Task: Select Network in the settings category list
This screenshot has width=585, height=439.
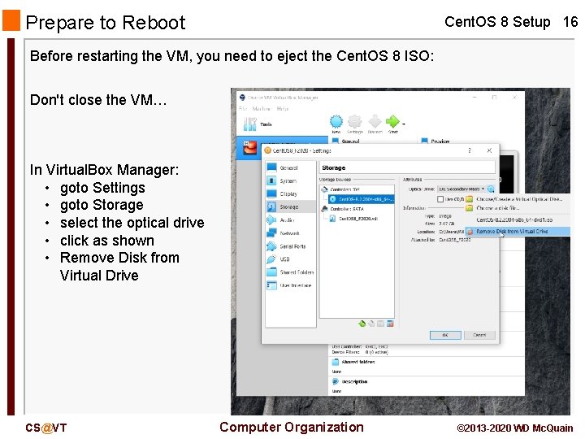Action: click(291, 233)
